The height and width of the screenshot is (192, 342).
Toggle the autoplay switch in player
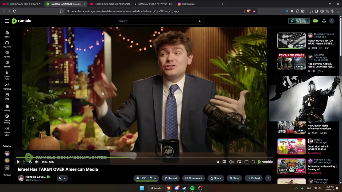[x=232, y=162]
